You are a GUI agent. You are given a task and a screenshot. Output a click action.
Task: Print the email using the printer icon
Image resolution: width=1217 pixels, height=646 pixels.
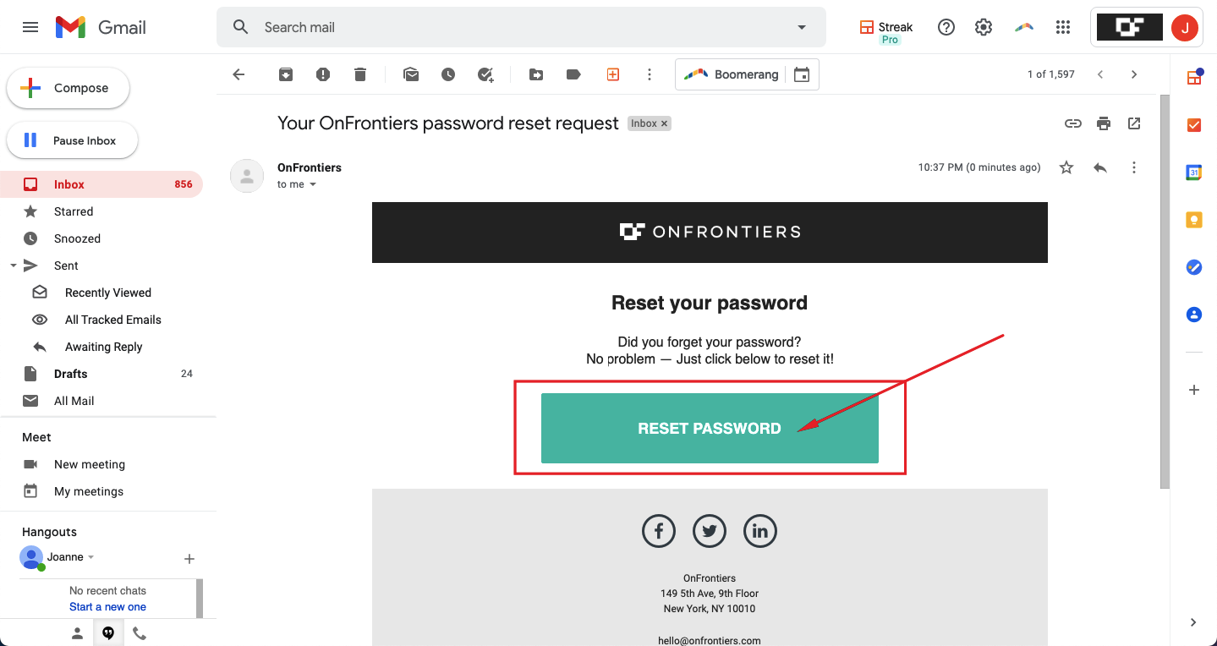coord(1104,123)
